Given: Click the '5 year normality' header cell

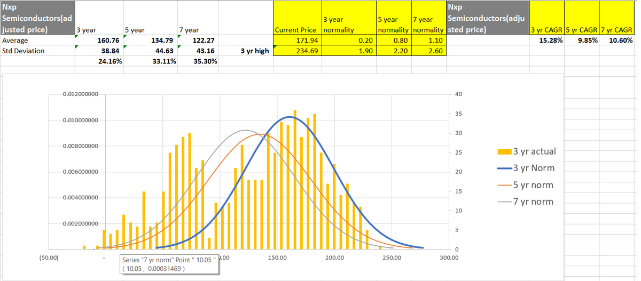Looking at the screenshot, I should point(394,18).
